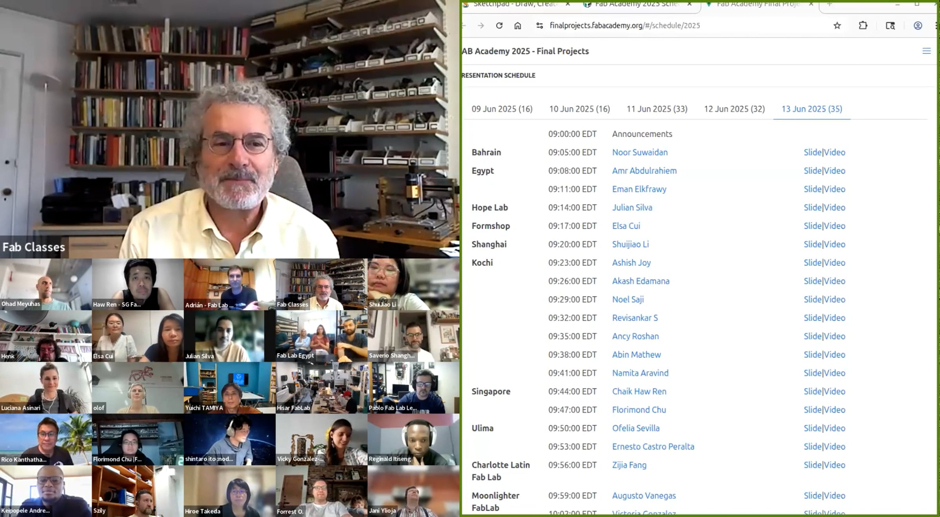Click the forward navigation arrow
The image size is (940, 517).
(481, 25)
